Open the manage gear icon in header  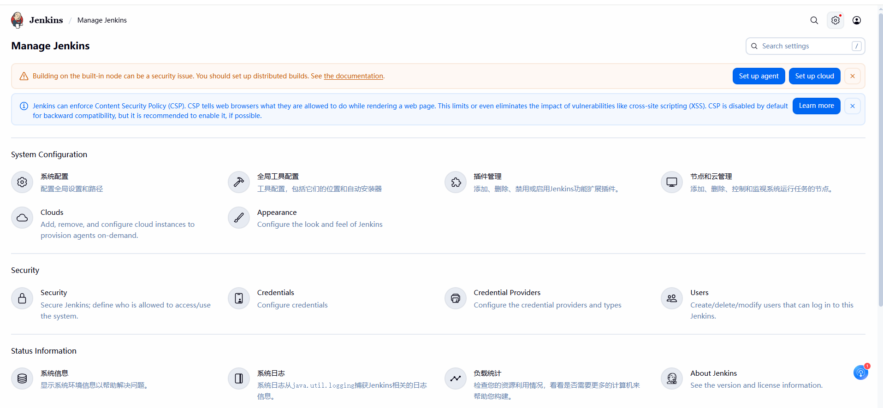pos(836,20)
